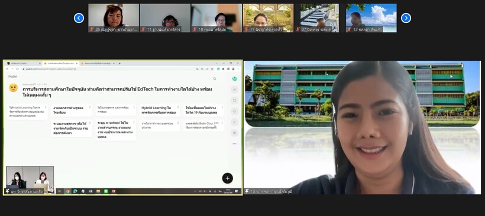Viewport: 485px width, 216px height.
Task: Open PowerPoint from the shared taskbar
Action: click(x=114, y=191)
